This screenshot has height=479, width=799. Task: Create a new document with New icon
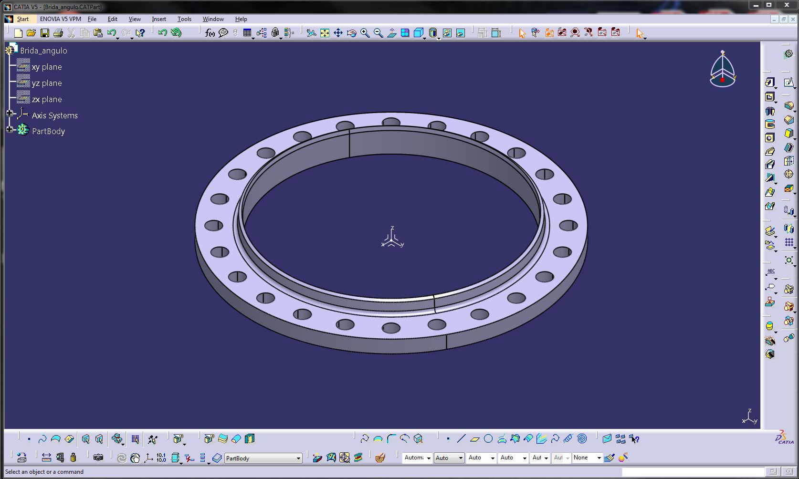18,33
